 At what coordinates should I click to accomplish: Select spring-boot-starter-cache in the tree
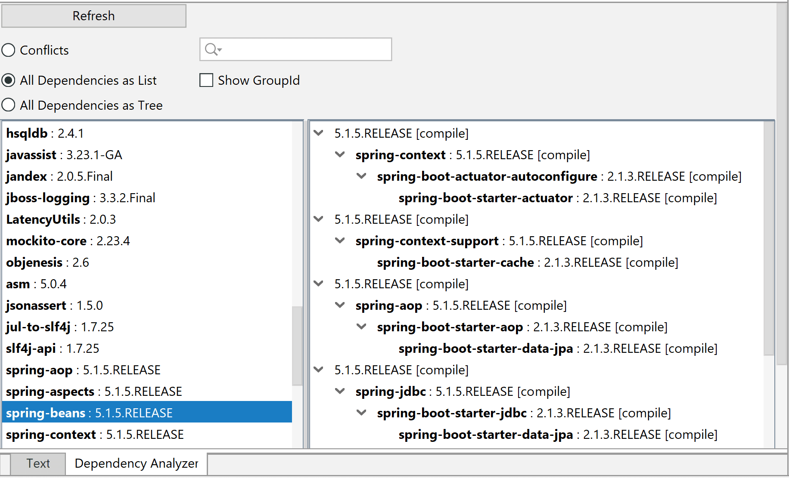455,262
